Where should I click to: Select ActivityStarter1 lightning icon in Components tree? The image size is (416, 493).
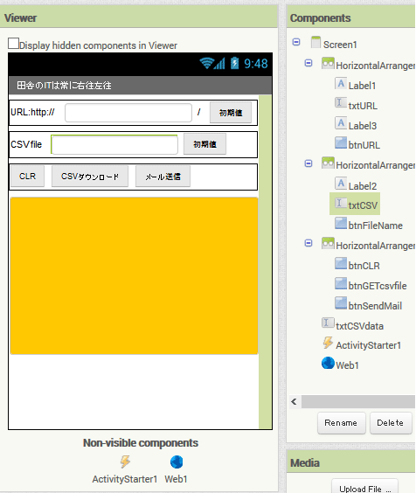(328, 343)
